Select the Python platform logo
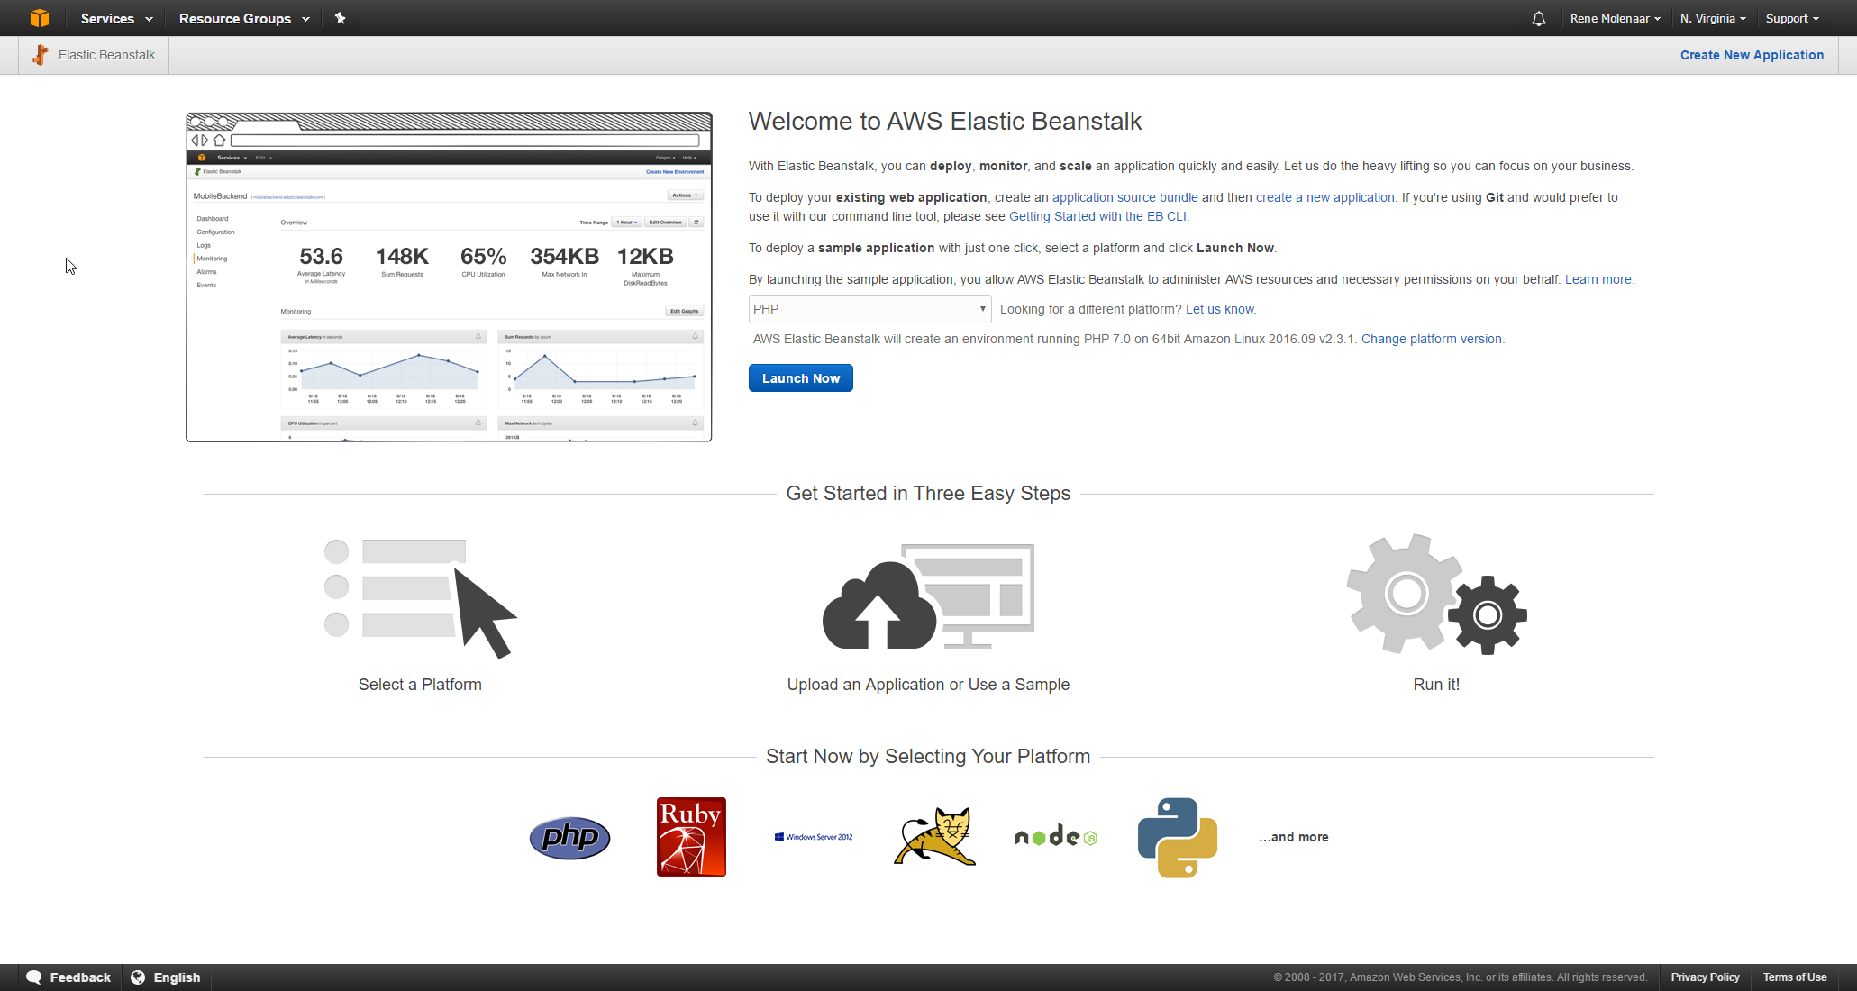 point(1178,838)
